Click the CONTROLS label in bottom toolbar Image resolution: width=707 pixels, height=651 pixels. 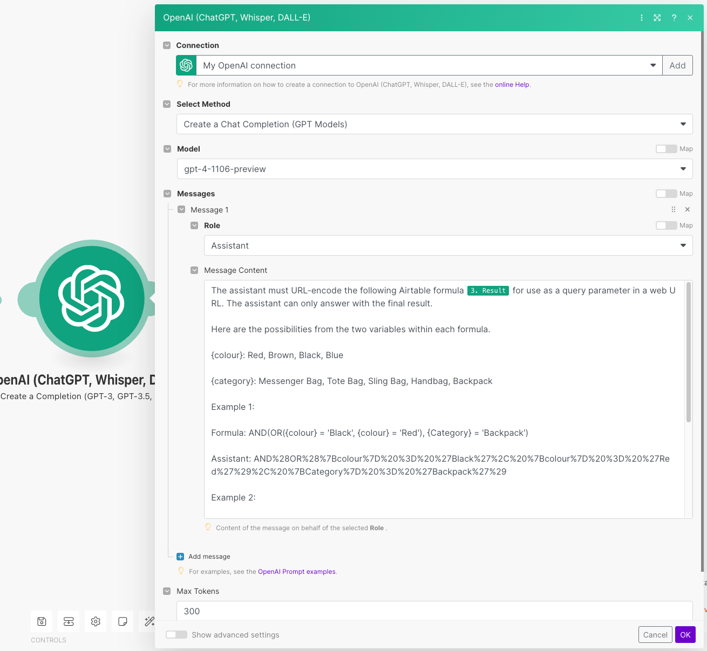click(49, 640)
